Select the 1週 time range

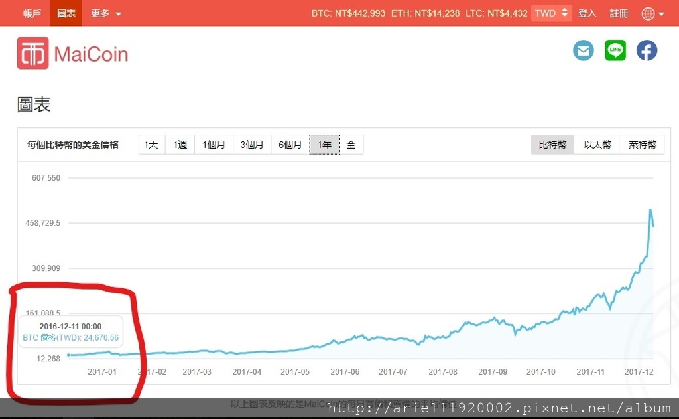pos(180,145)
